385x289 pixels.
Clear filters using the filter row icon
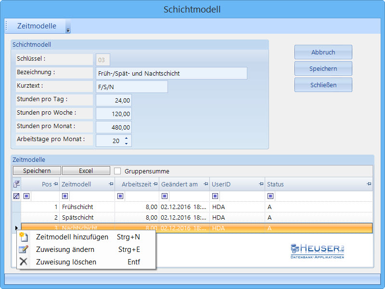pyautogui.click(x=16, y=196)
